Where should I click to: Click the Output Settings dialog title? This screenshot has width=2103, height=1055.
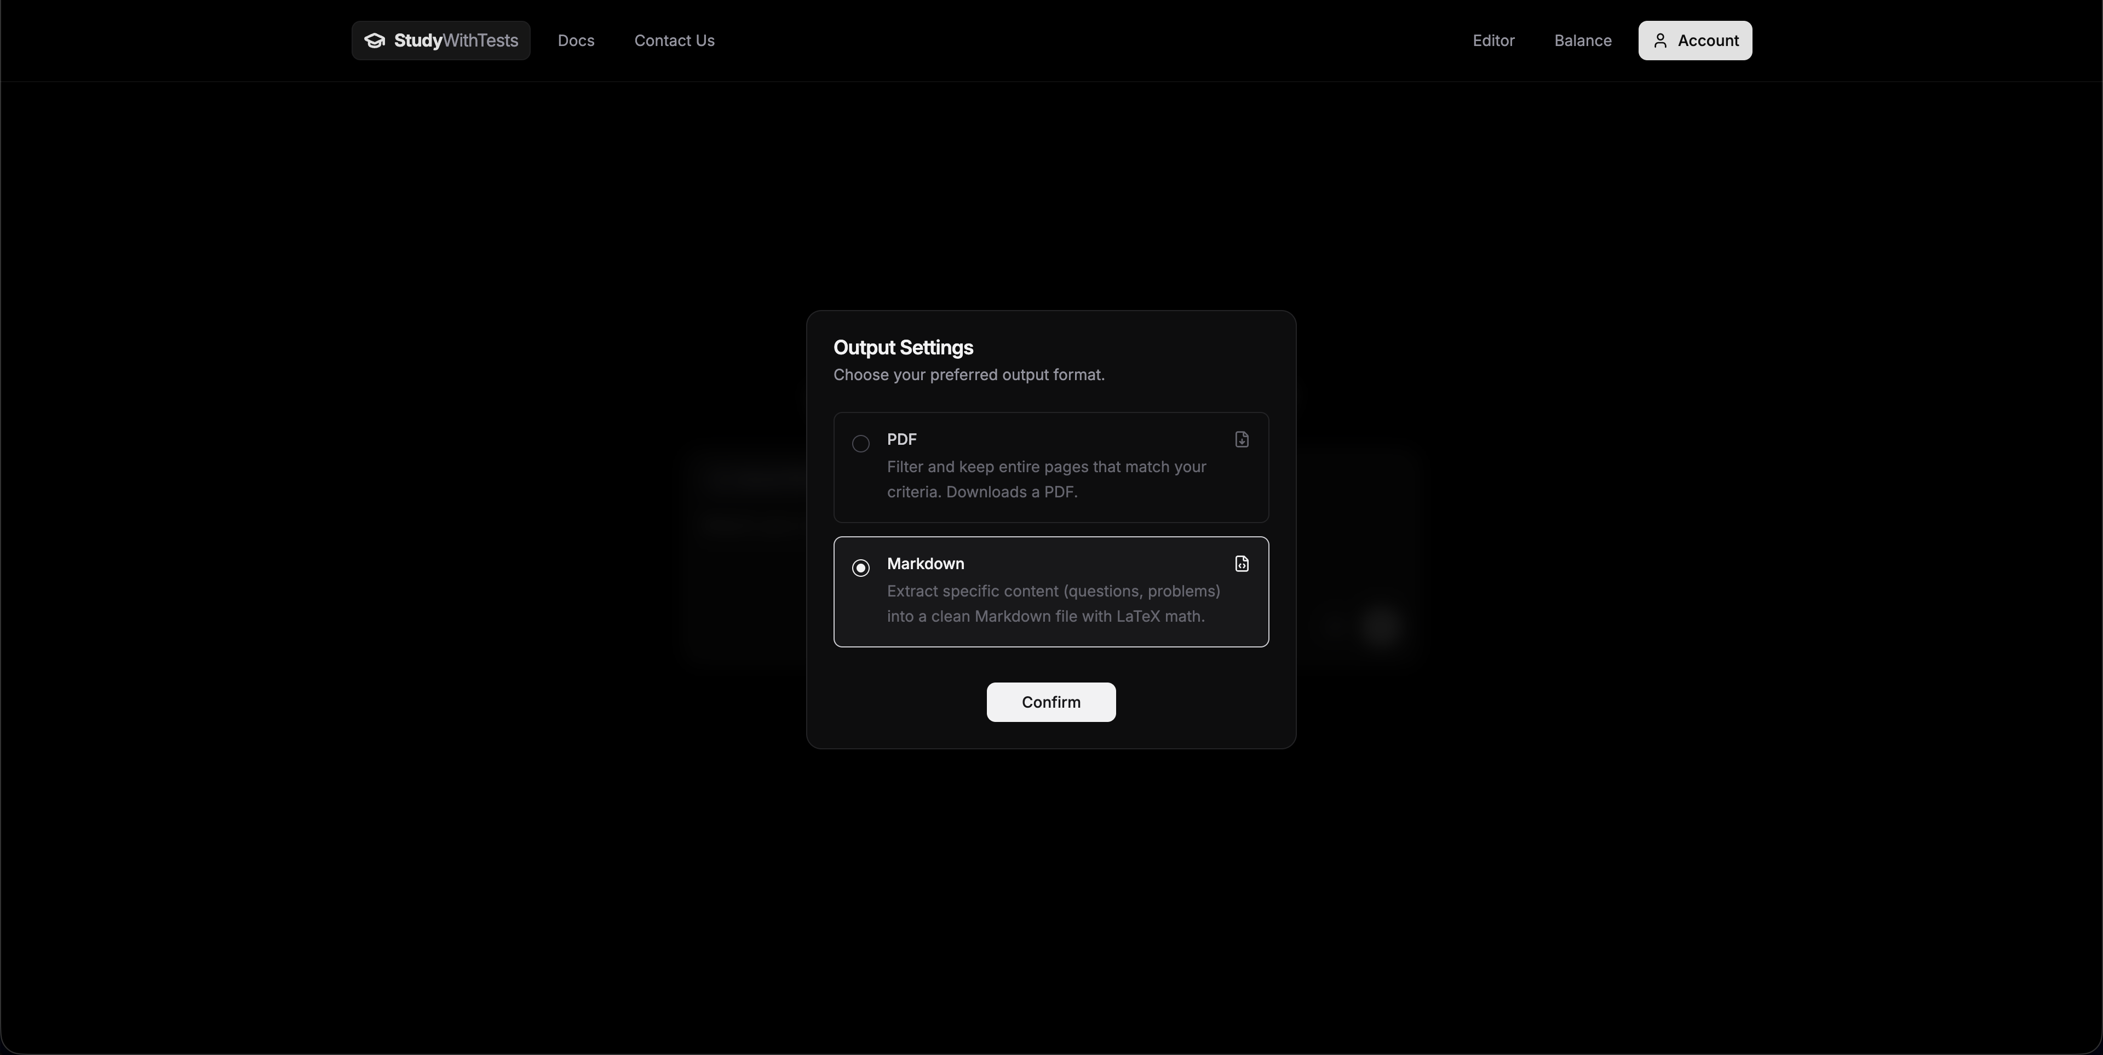pyautogui.click(x=903, y=347)
